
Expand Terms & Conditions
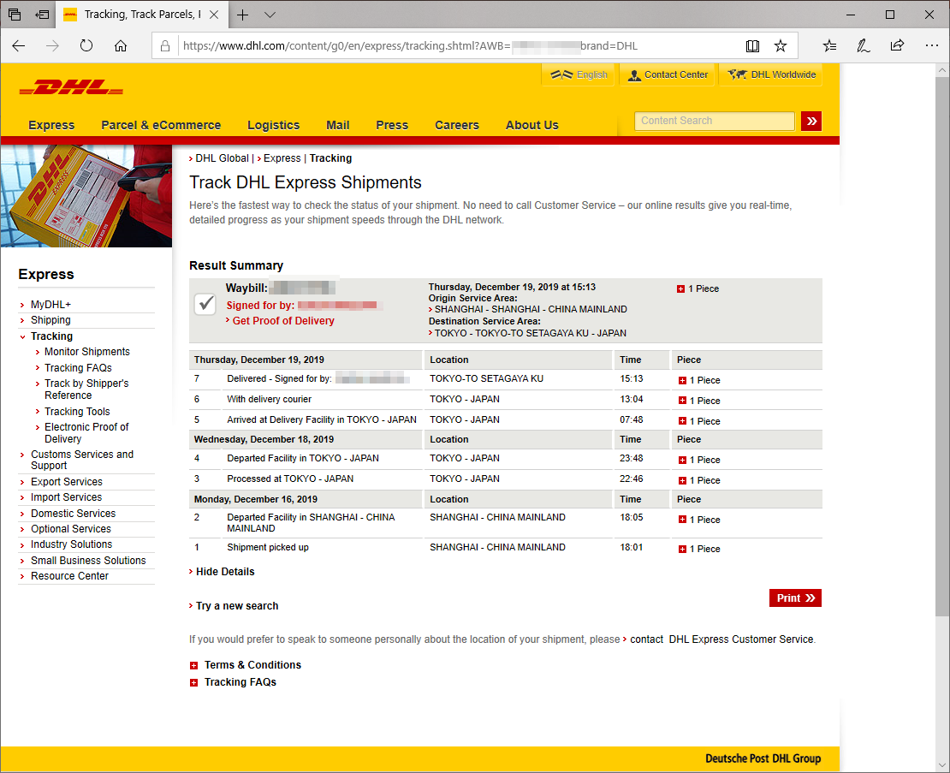pyautogui.click(x=252, y=665)
